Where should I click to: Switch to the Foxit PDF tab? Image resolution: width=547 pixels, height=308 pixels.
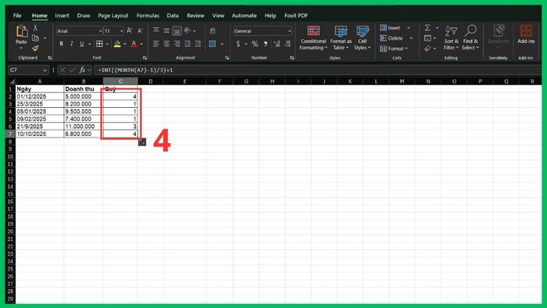click(x=296, y=16)
